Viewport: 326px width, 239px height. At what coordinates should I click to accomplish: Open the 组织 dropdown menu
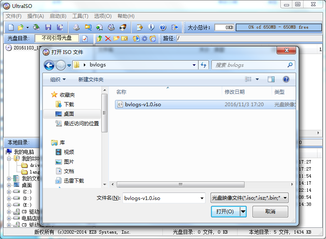tap(58, 79)
